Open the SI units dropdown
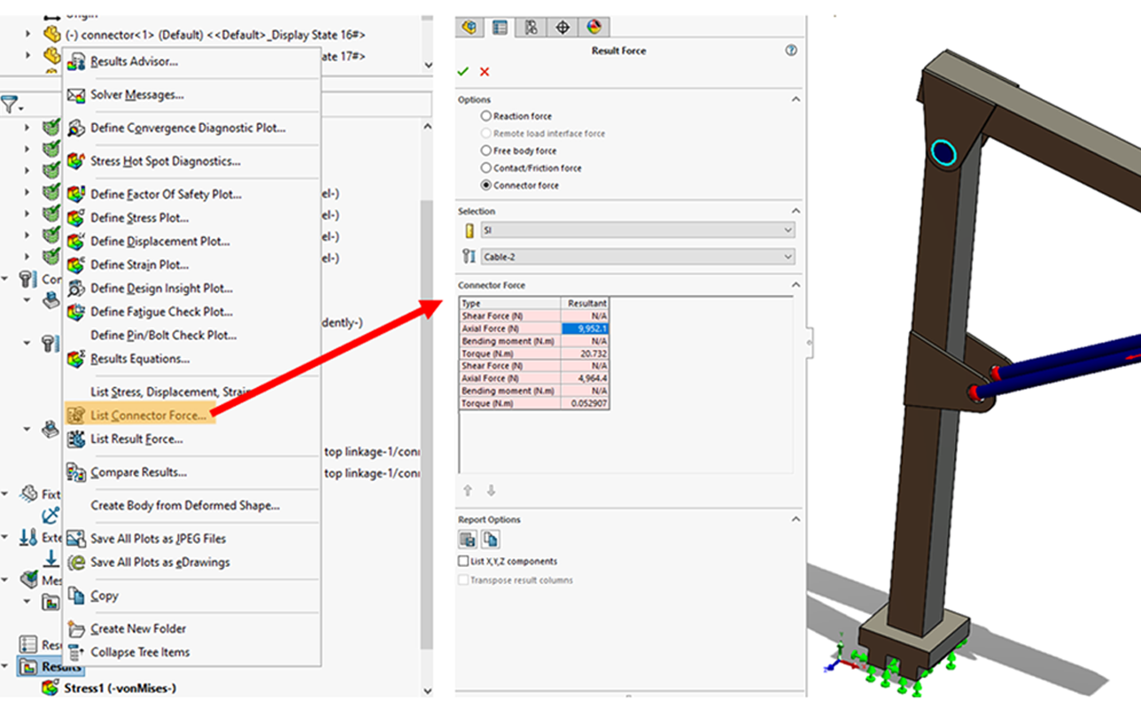Image resolution: width=1141 pixels, height=715 pixels. (x=637, y=230)
